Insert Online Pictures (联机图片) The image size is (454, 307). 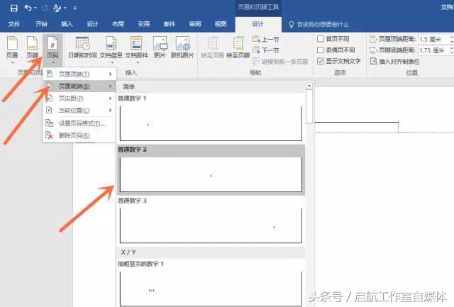182,48
